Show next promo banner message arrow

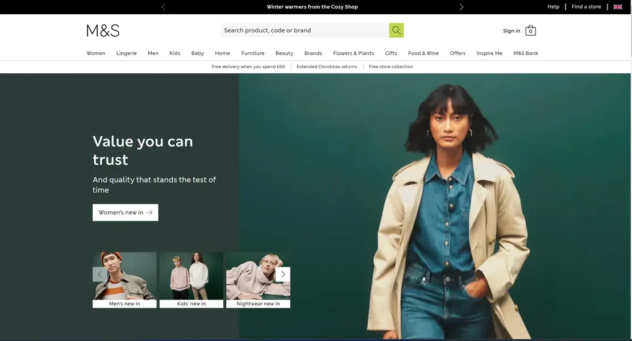[461, 7]
